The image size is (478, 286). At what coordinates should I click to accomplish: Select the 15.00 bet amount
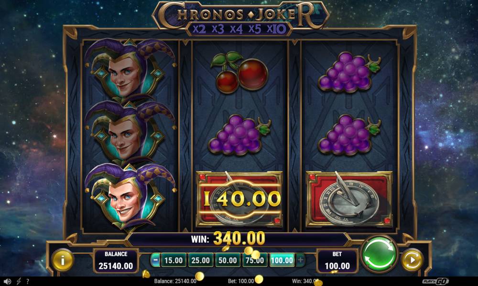click(x=174, y=260)
